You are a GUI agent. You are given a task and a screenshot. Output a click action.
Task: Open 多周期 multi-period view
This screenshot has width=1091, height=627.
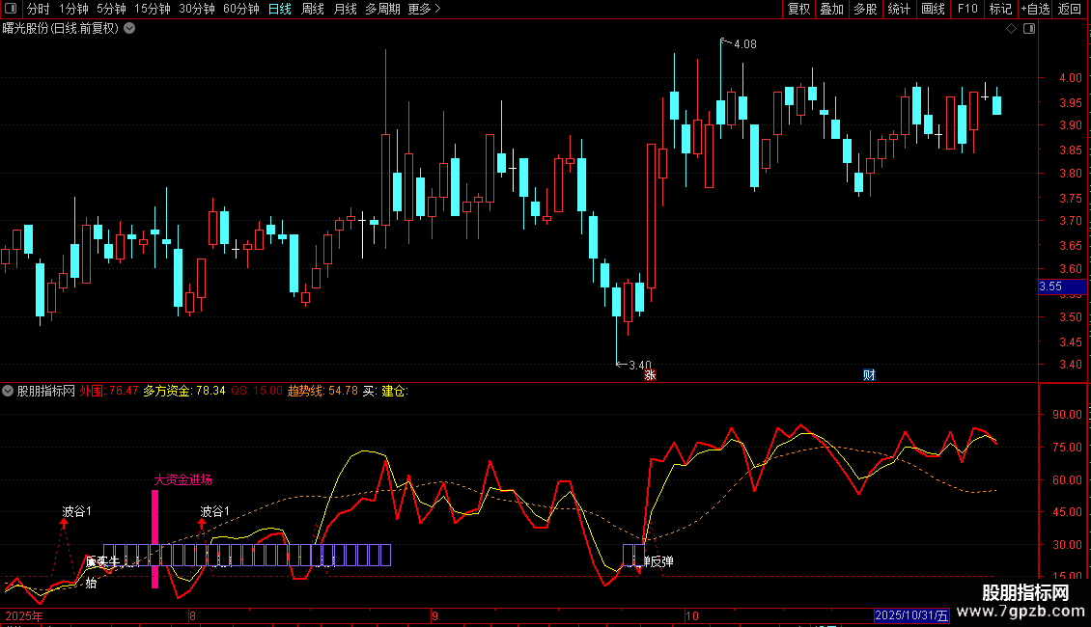click(382, 9)
